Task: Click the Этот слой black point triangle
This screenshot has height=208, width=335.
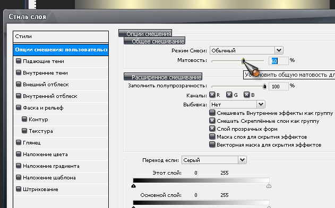Action: click(134, 186)
